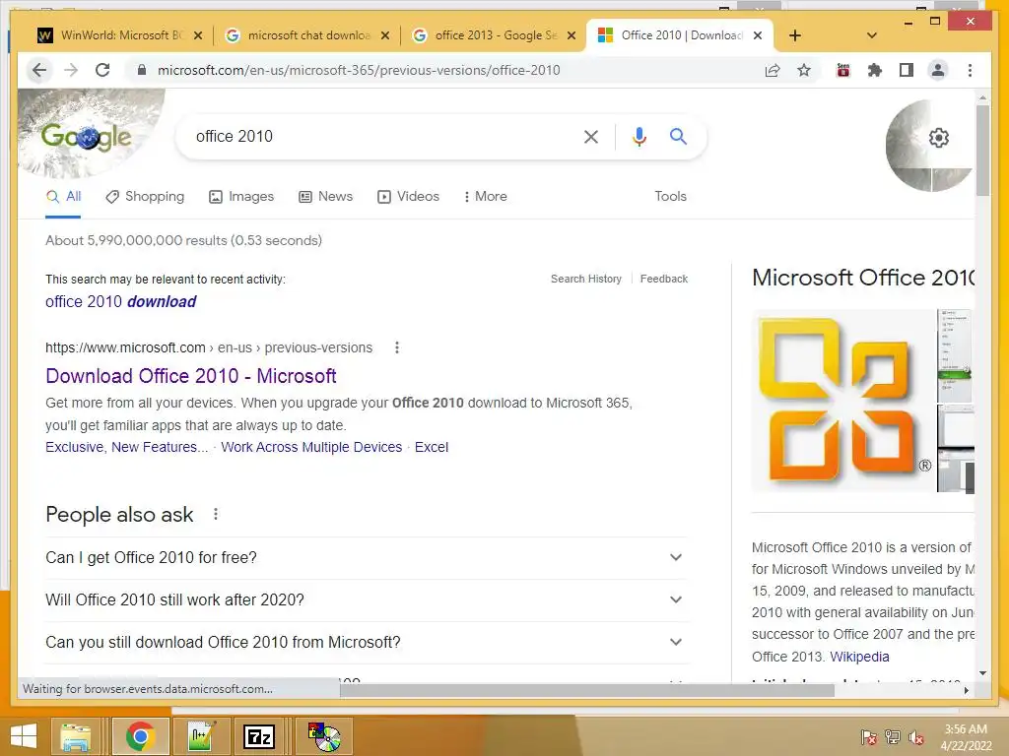The height and width of the screenshot is (756, 1009).
Task: Select the All results filter
Action: tap(63, 196)
